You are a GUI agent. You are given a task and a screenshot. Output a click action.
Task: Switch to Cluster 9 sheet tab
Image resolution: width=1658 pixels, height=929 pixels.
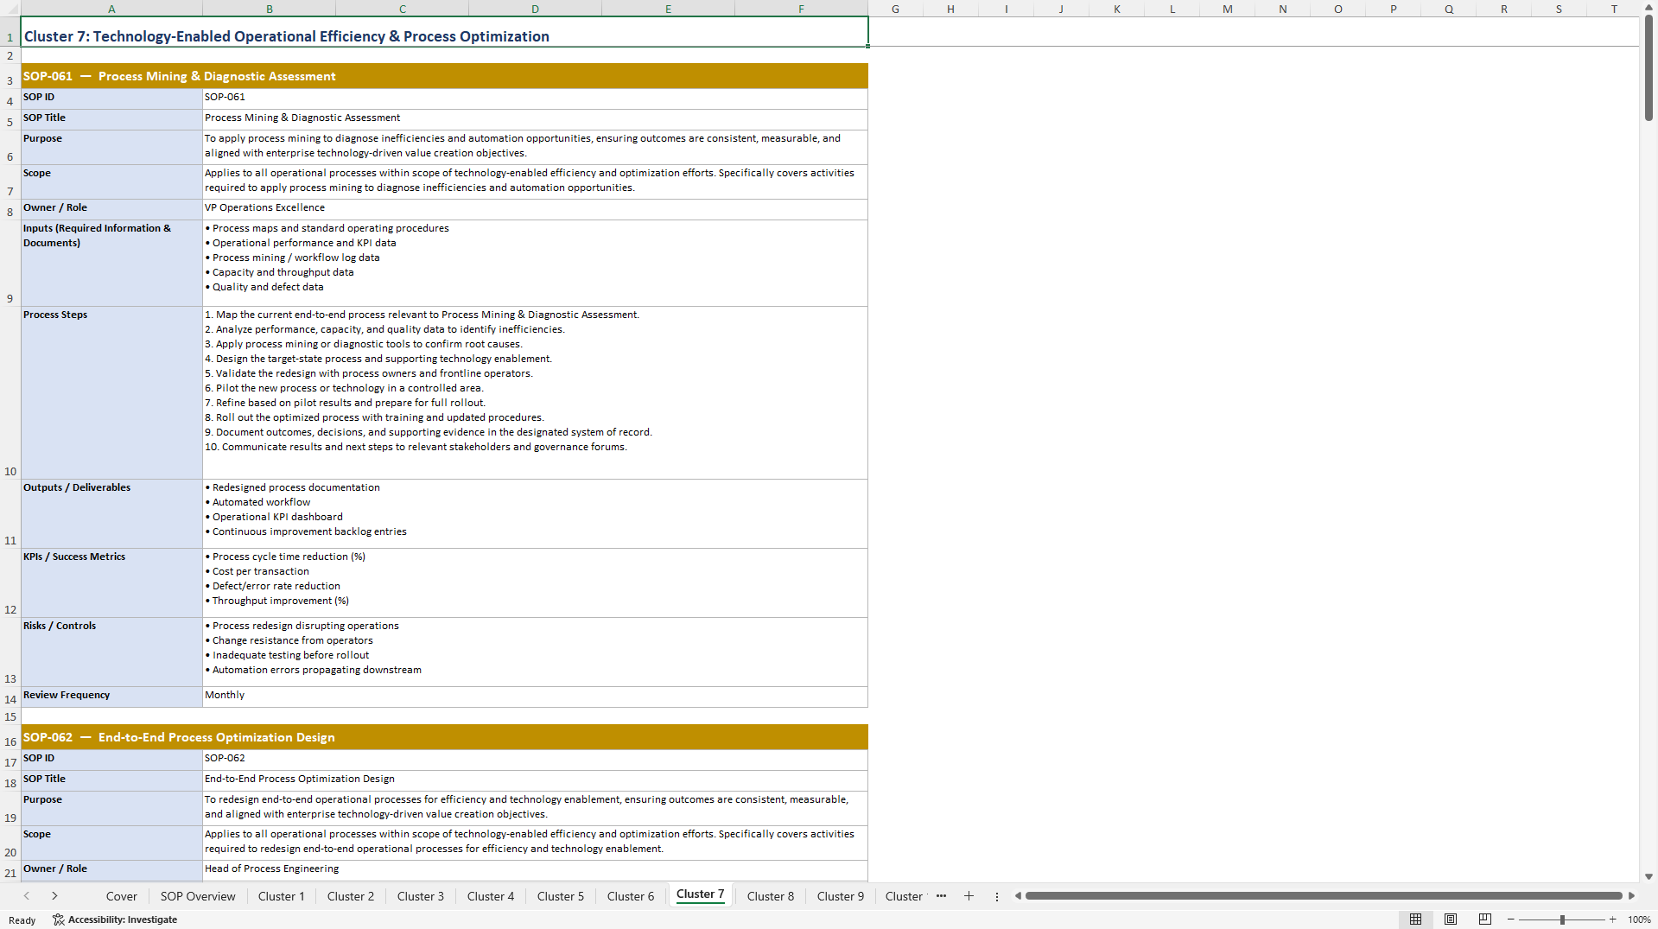[841, 896]
